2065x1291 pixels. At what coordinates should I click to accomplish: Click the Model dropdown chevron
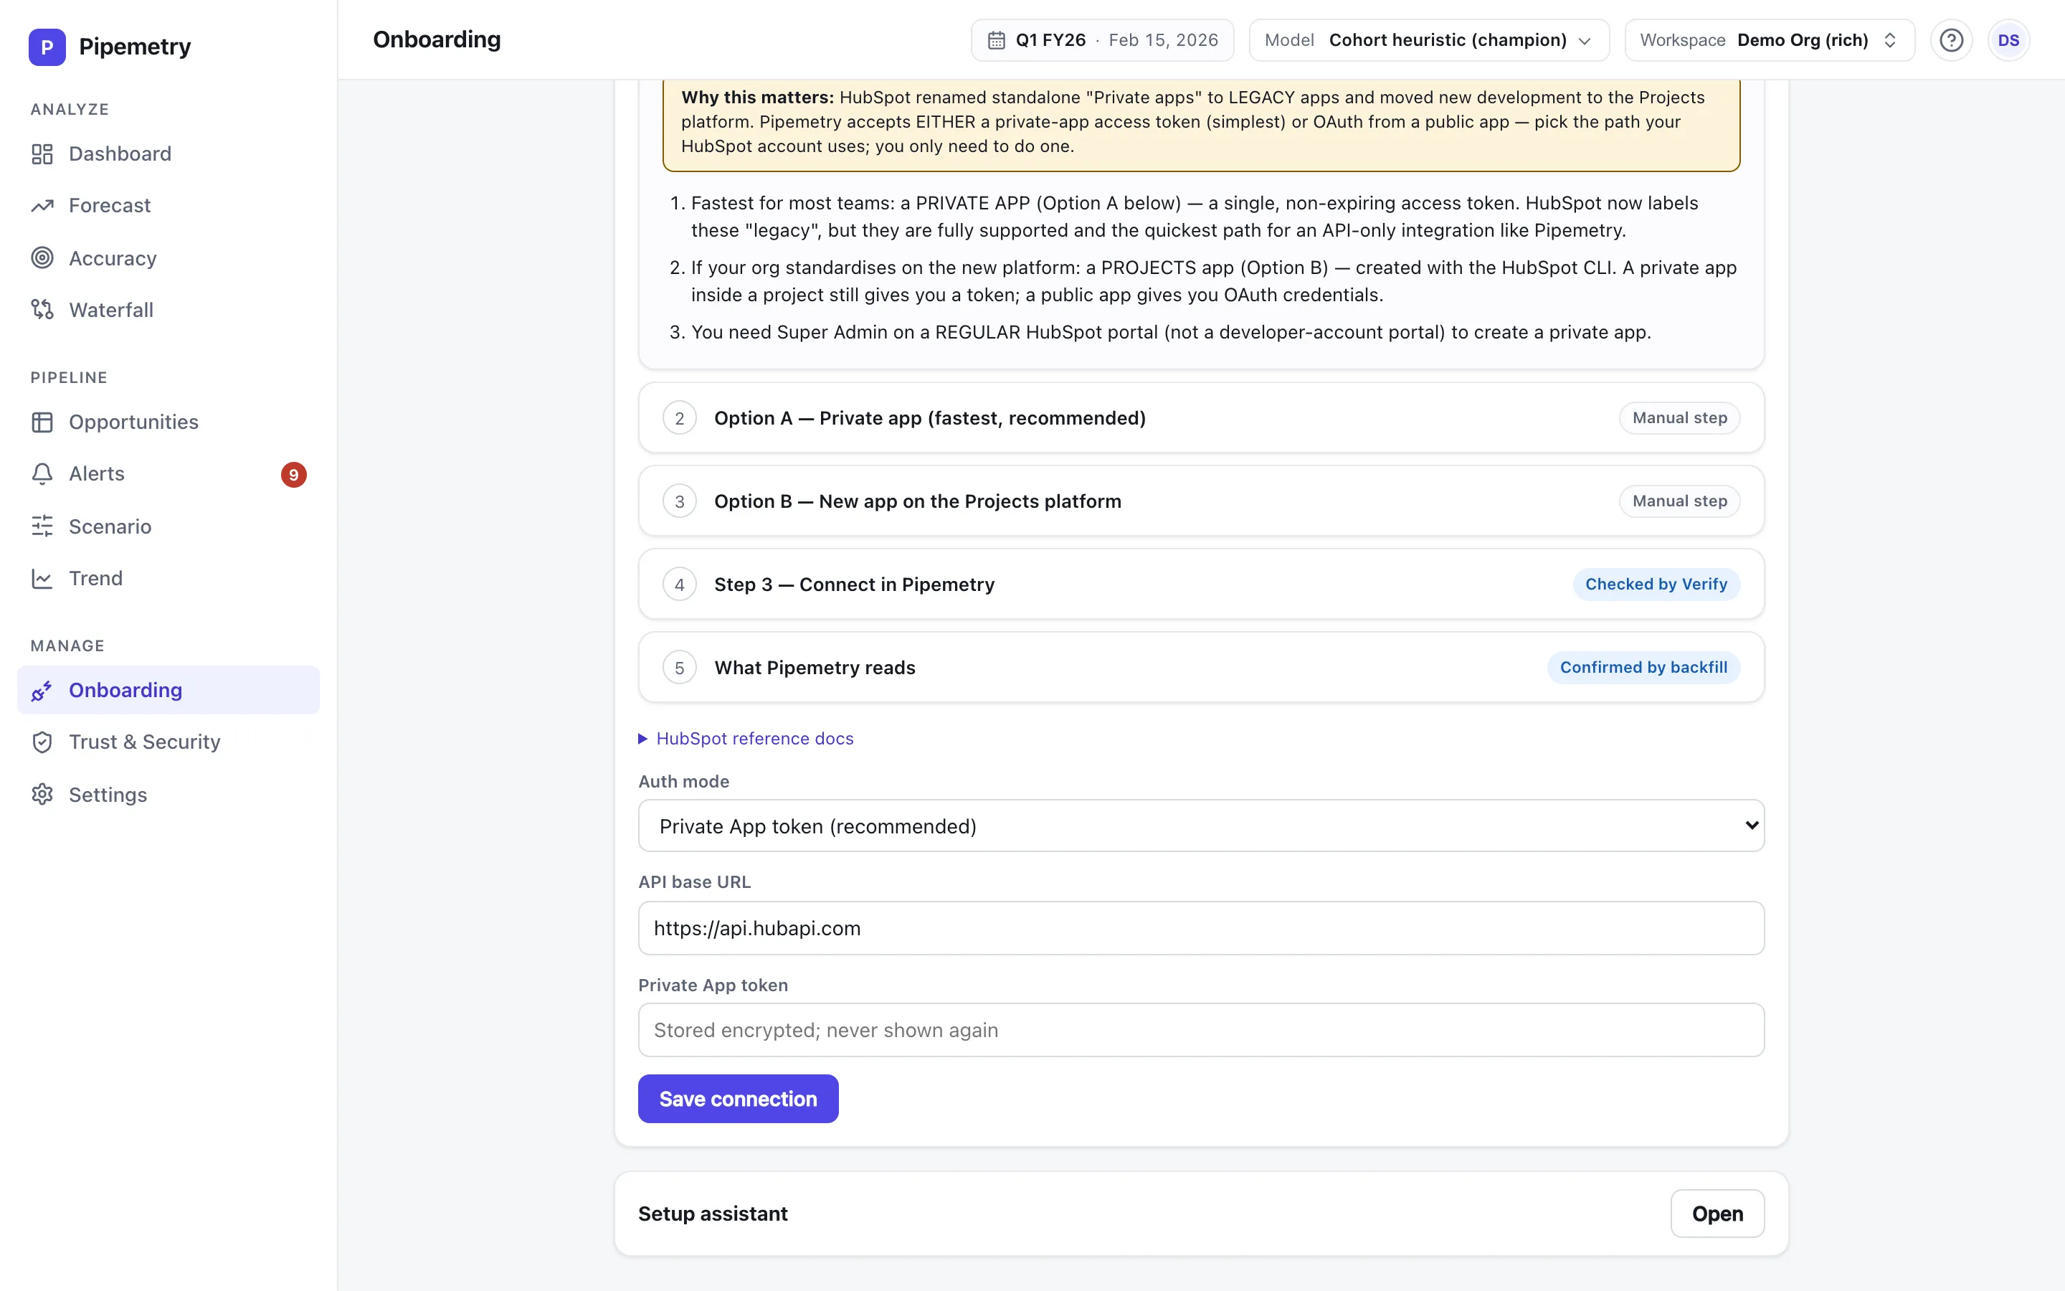coord(1585,41)
